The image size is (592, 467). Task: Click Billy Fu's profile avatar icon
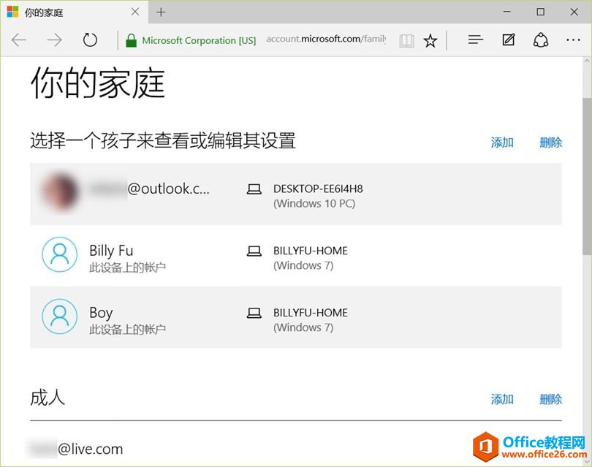pyautogui.click(x=60, y=254)
